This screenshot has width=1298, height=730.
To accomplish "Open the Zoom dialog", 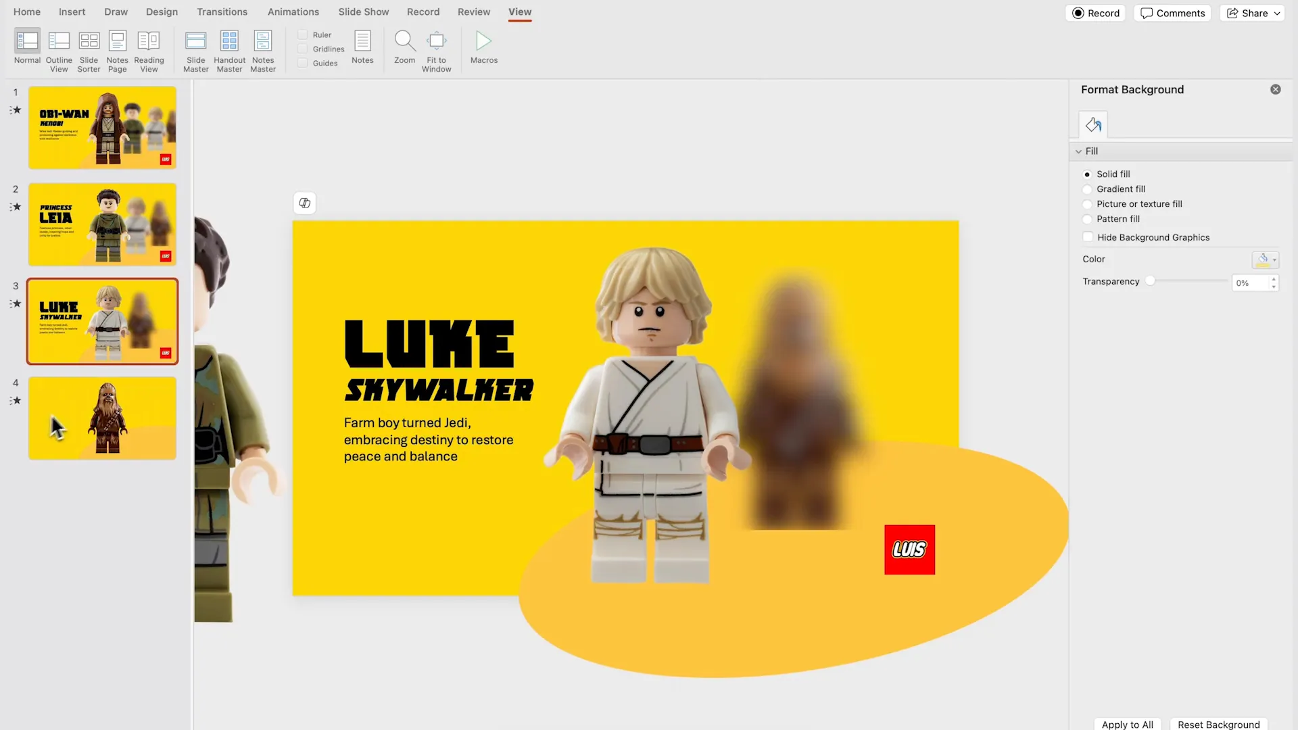I will 404,47.
